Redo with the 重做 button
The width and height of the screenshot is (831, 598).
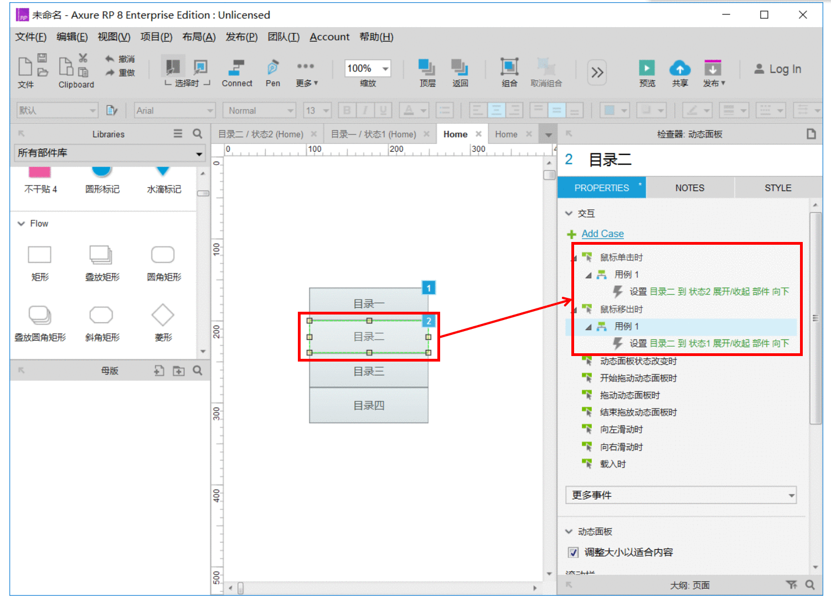[x=120, y=73]
